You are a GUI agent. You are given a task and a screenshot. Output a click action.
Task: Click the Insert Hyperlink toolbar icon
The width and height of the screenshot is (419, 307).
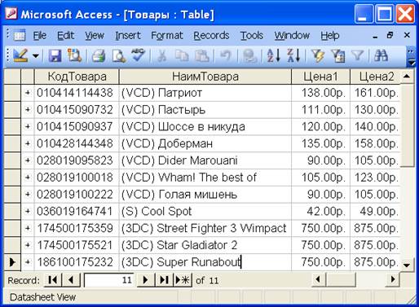(x=249, y=56)
